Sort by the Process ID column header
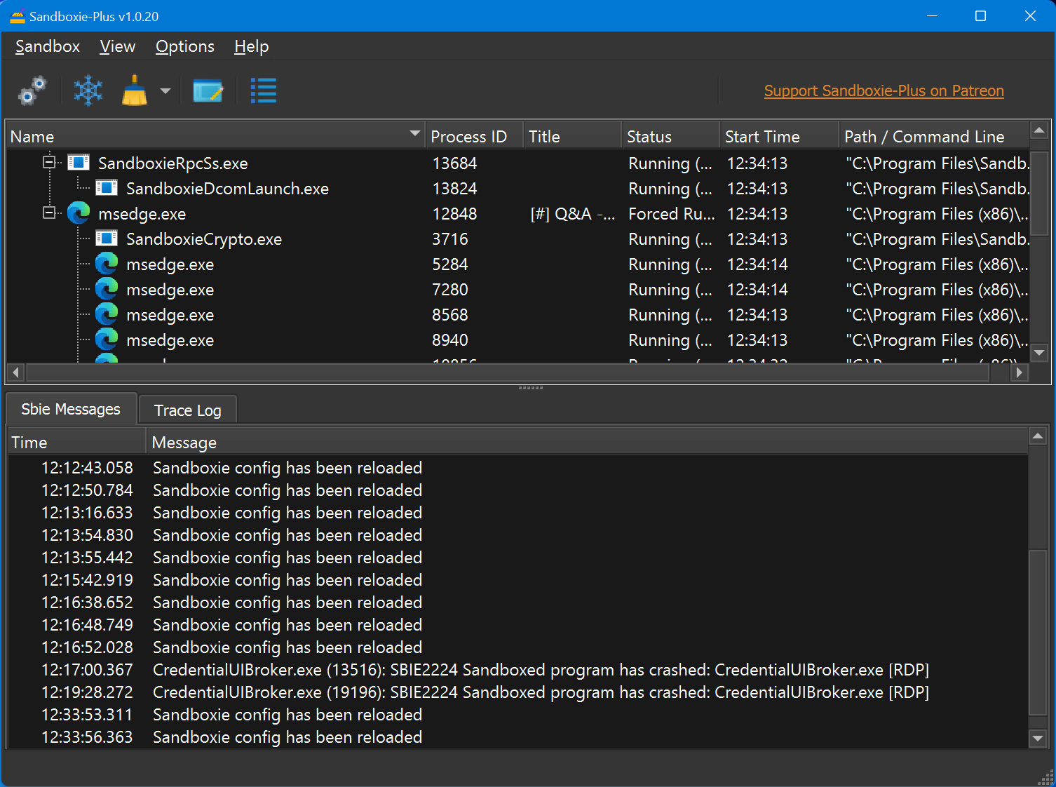The width and height of the screenshot is (1056, 787). point(468,137)
